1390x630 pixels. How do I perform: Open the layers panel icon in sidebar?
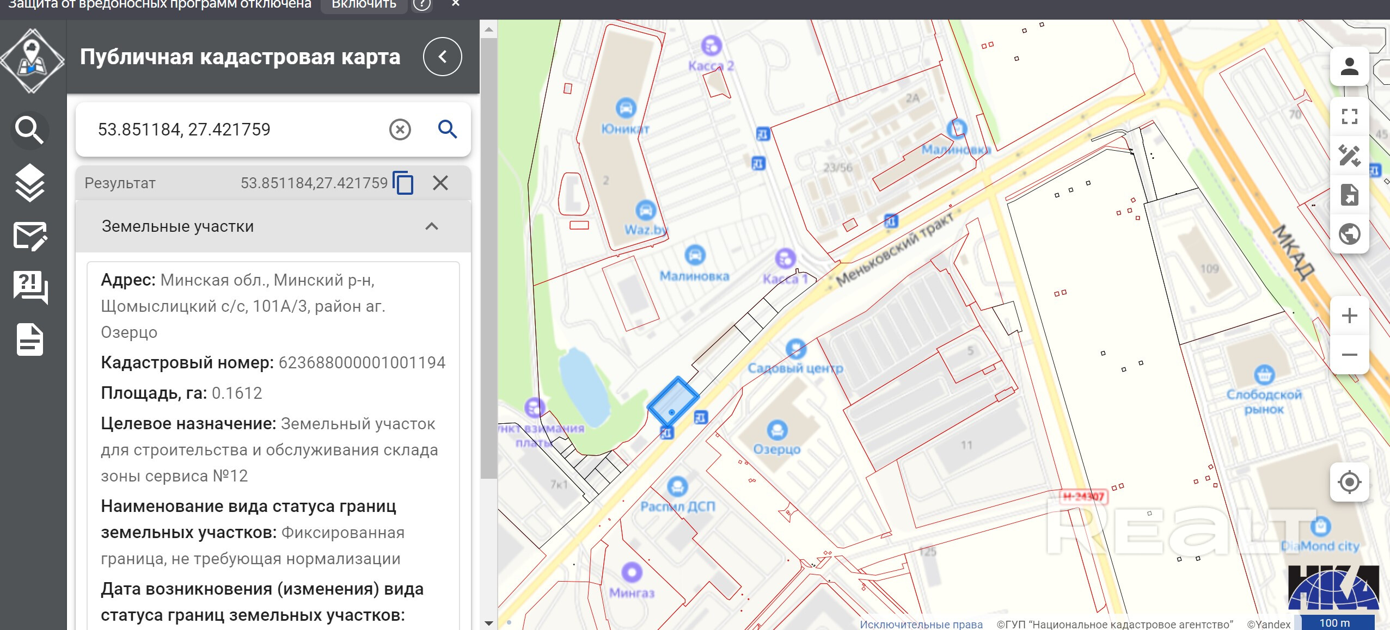click(x=29, y=182)
